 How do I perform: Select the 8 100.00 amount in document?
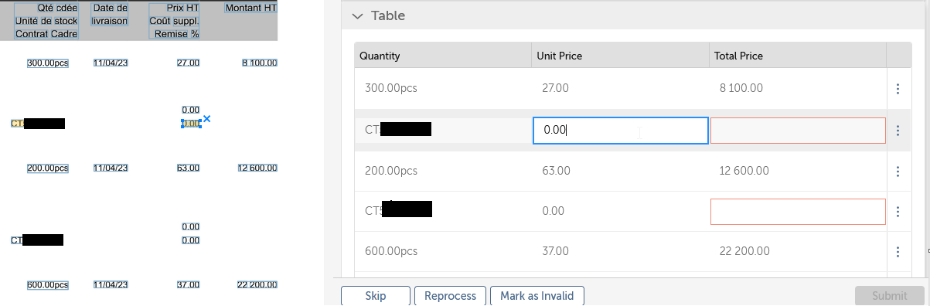click(260, 63)
